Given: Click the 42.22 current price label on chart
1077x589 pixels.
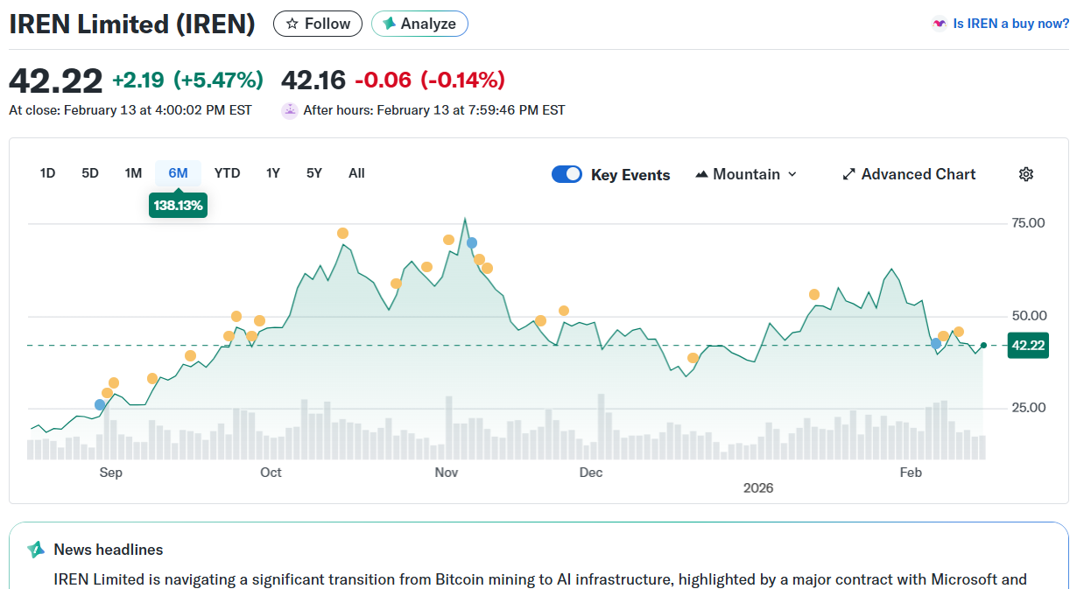Looking at the screenshot, I should 1028,346.
